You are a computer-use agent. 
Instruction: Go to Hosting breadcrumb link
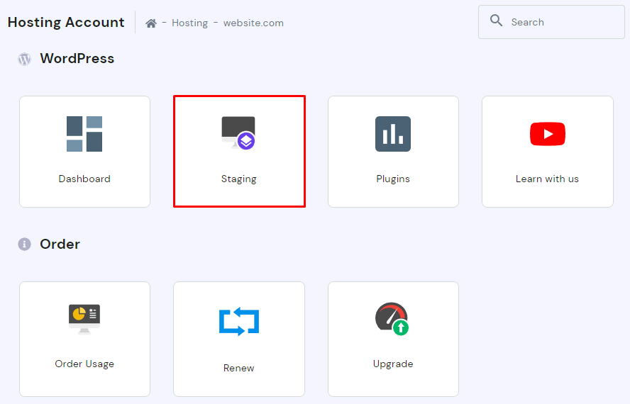pyautogui.click(x=189, y=23)
